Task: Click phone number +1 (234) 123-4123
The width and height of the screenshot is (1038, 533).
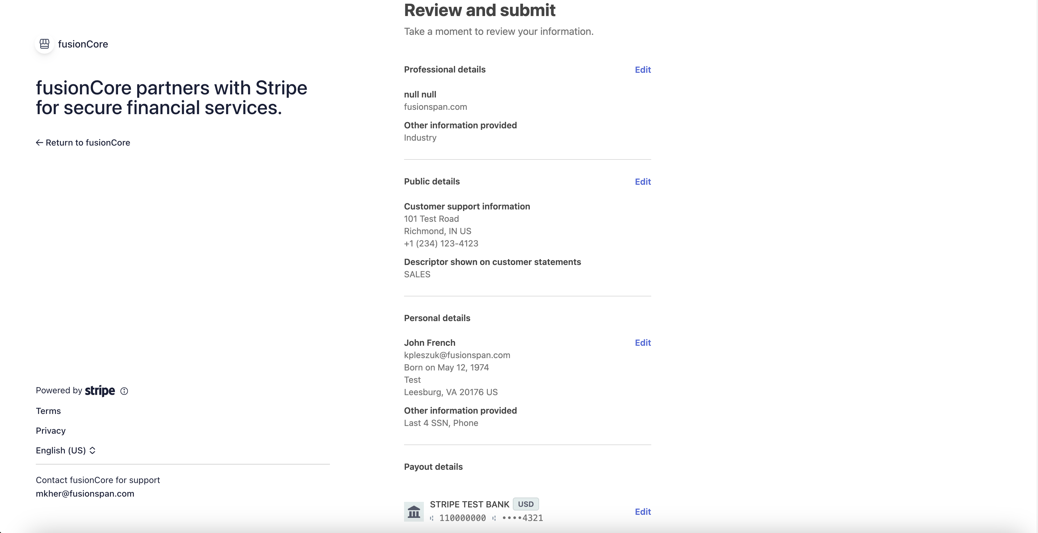Action: click(441, 243)
